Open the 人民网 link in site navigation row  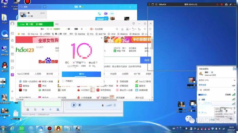[x=38, y=74]
